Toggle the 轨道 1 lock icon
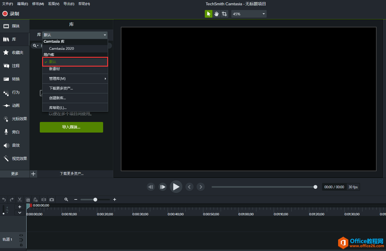This screenshot has width=386, height=251. [x=21, y=245]
